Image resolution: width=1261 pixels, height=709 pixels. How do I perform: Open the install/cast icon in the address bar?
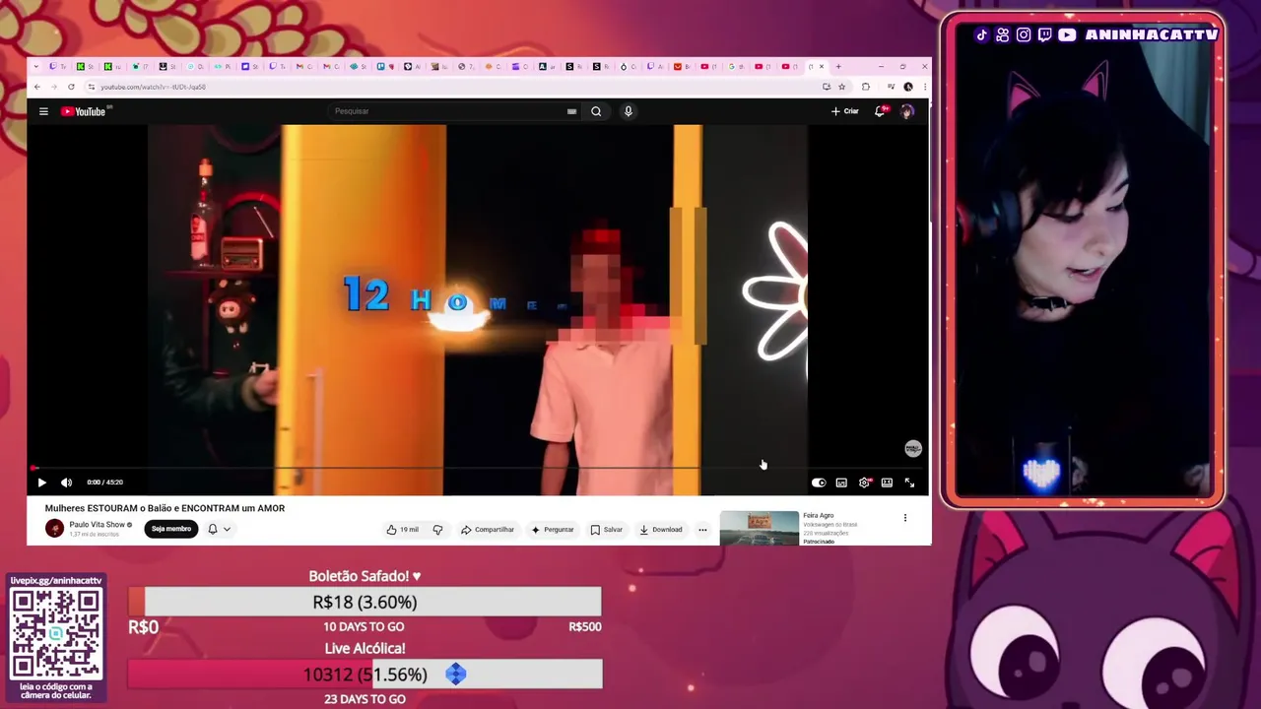coord(827,87)
